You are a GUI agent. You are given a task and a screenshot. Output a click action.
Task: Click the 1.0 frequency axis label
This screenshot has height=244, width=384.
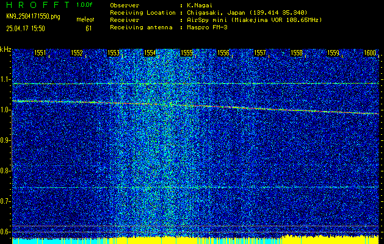[5, 110]
